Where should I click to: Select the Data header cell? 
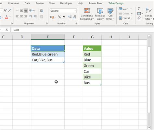pyautogui.click(x=48, y=48)
